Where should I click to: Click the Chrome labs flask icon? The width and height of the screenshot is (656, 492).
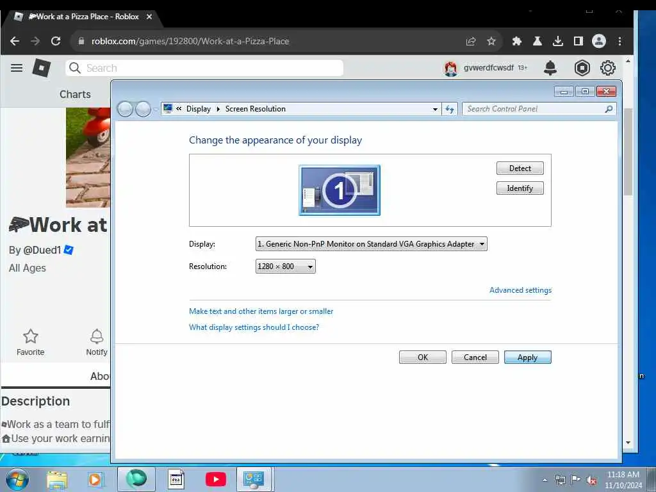click(537, 41)
